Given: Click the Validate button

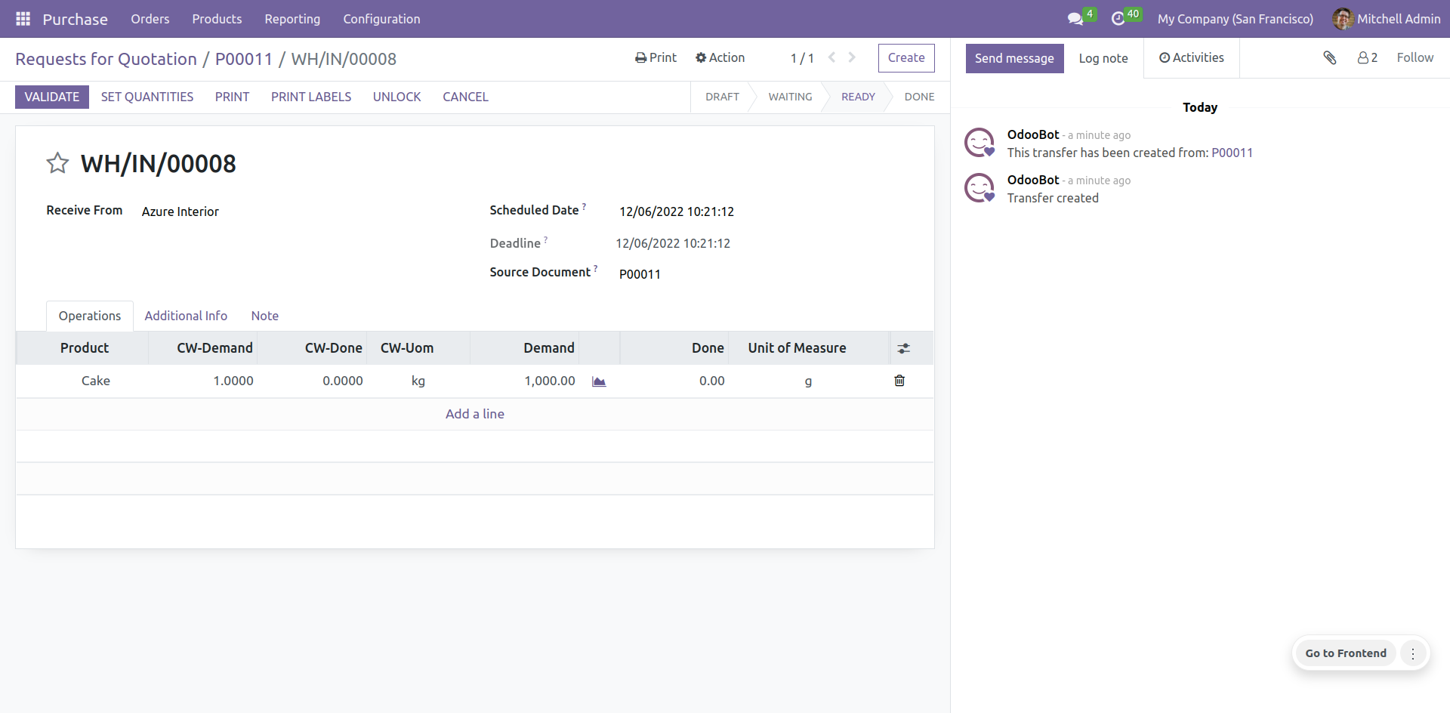Looking at the screenshot, I should pyautogui.click(x=52, y=97).
